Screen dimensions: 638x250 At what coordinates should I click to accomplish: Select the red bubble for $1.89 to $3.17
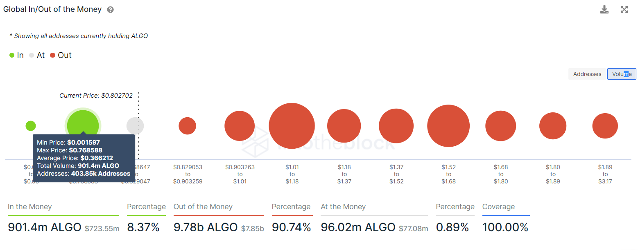pos(605,126)
